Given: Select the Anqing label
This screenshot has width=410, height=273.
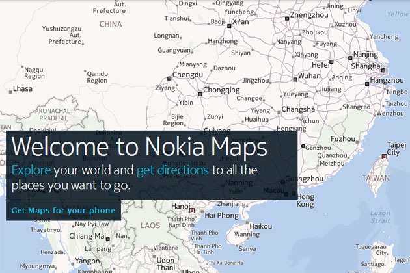Looking at the screenshot, I should pos(342,77).
